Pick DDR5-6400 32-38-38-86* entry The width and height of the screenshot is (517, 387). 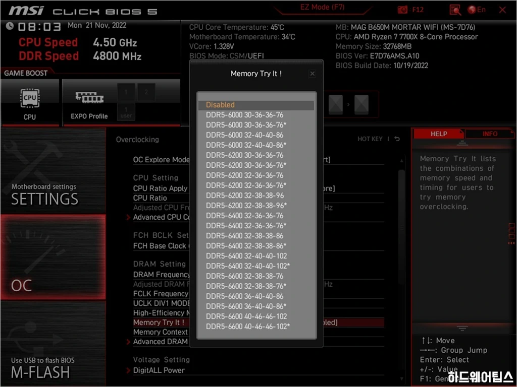256,246
